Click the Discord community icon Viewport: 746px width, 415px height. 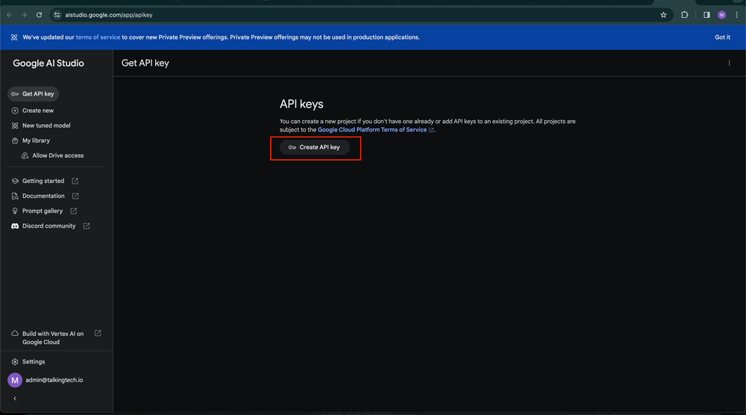(x=15, y=226)
